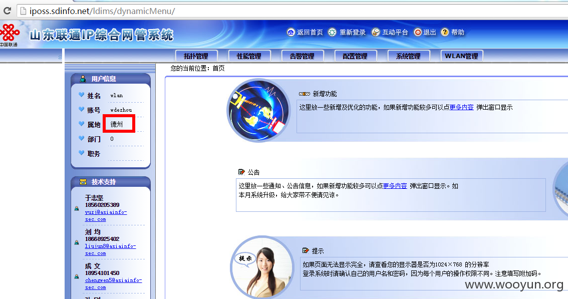
Task: Click the 返回首页 link
Action: pos(310,32)
